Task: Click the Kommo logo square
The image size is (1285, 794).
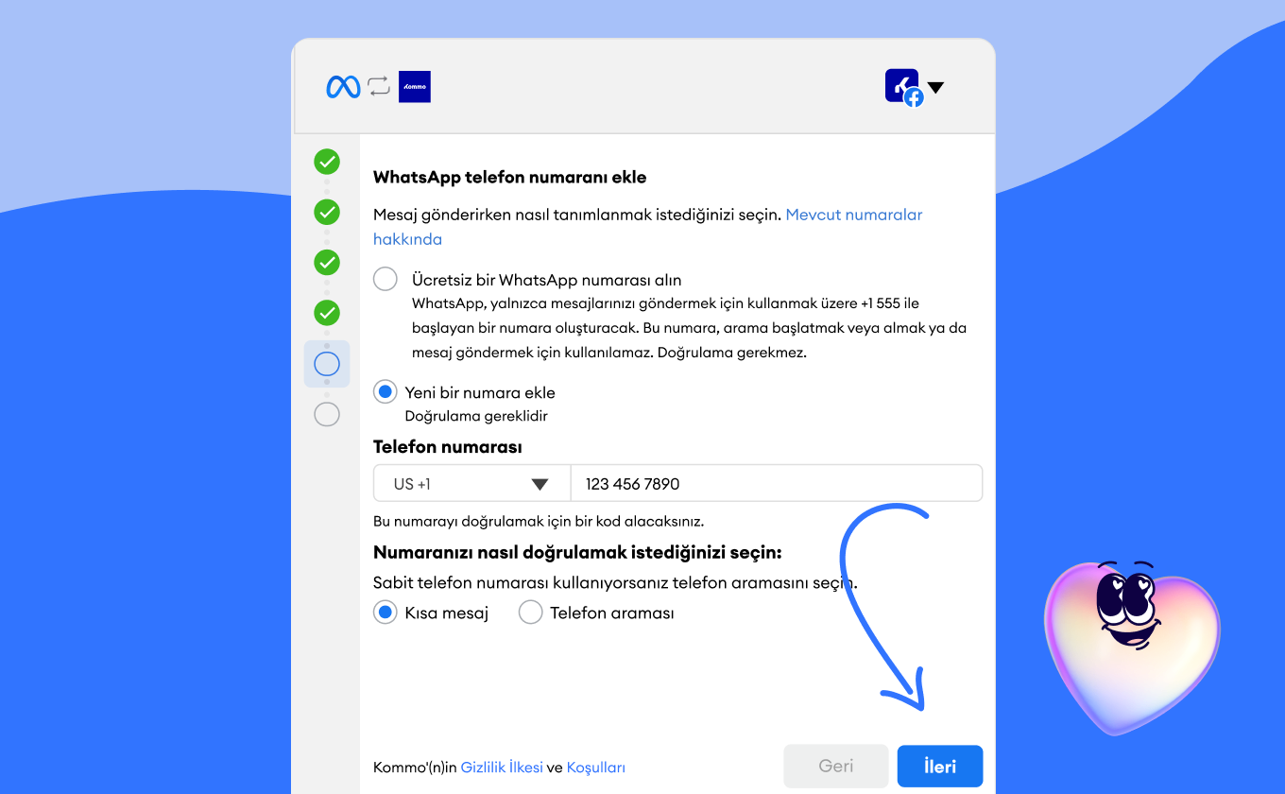Action: (415, 87)
